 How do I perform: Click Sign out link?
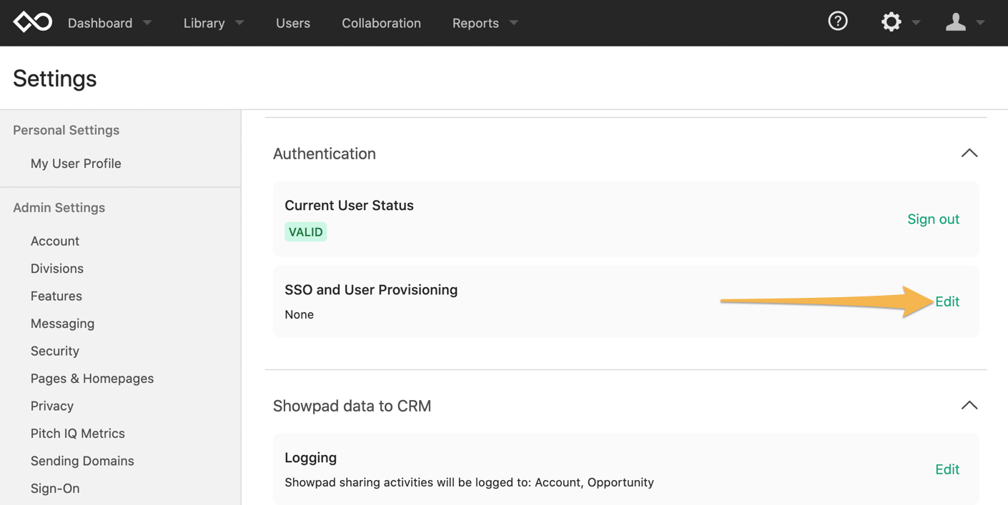click(933, 219)
